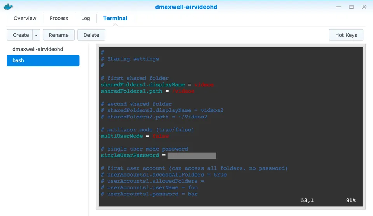Click the '# sharedFolders2.displayName = videos2' line
This screenshot has width=373, height=216.
tap(162, 110)
